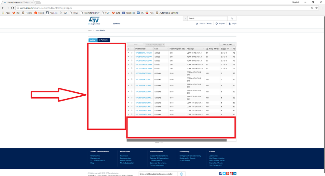
Task: Open the VK bookmark
Action: click(x=140, y=13)
